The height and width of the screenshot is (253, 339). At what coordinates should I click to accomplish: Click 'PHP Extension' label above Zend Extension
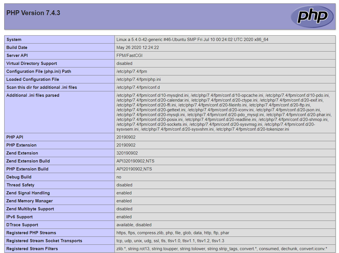(x=21, y=145)
